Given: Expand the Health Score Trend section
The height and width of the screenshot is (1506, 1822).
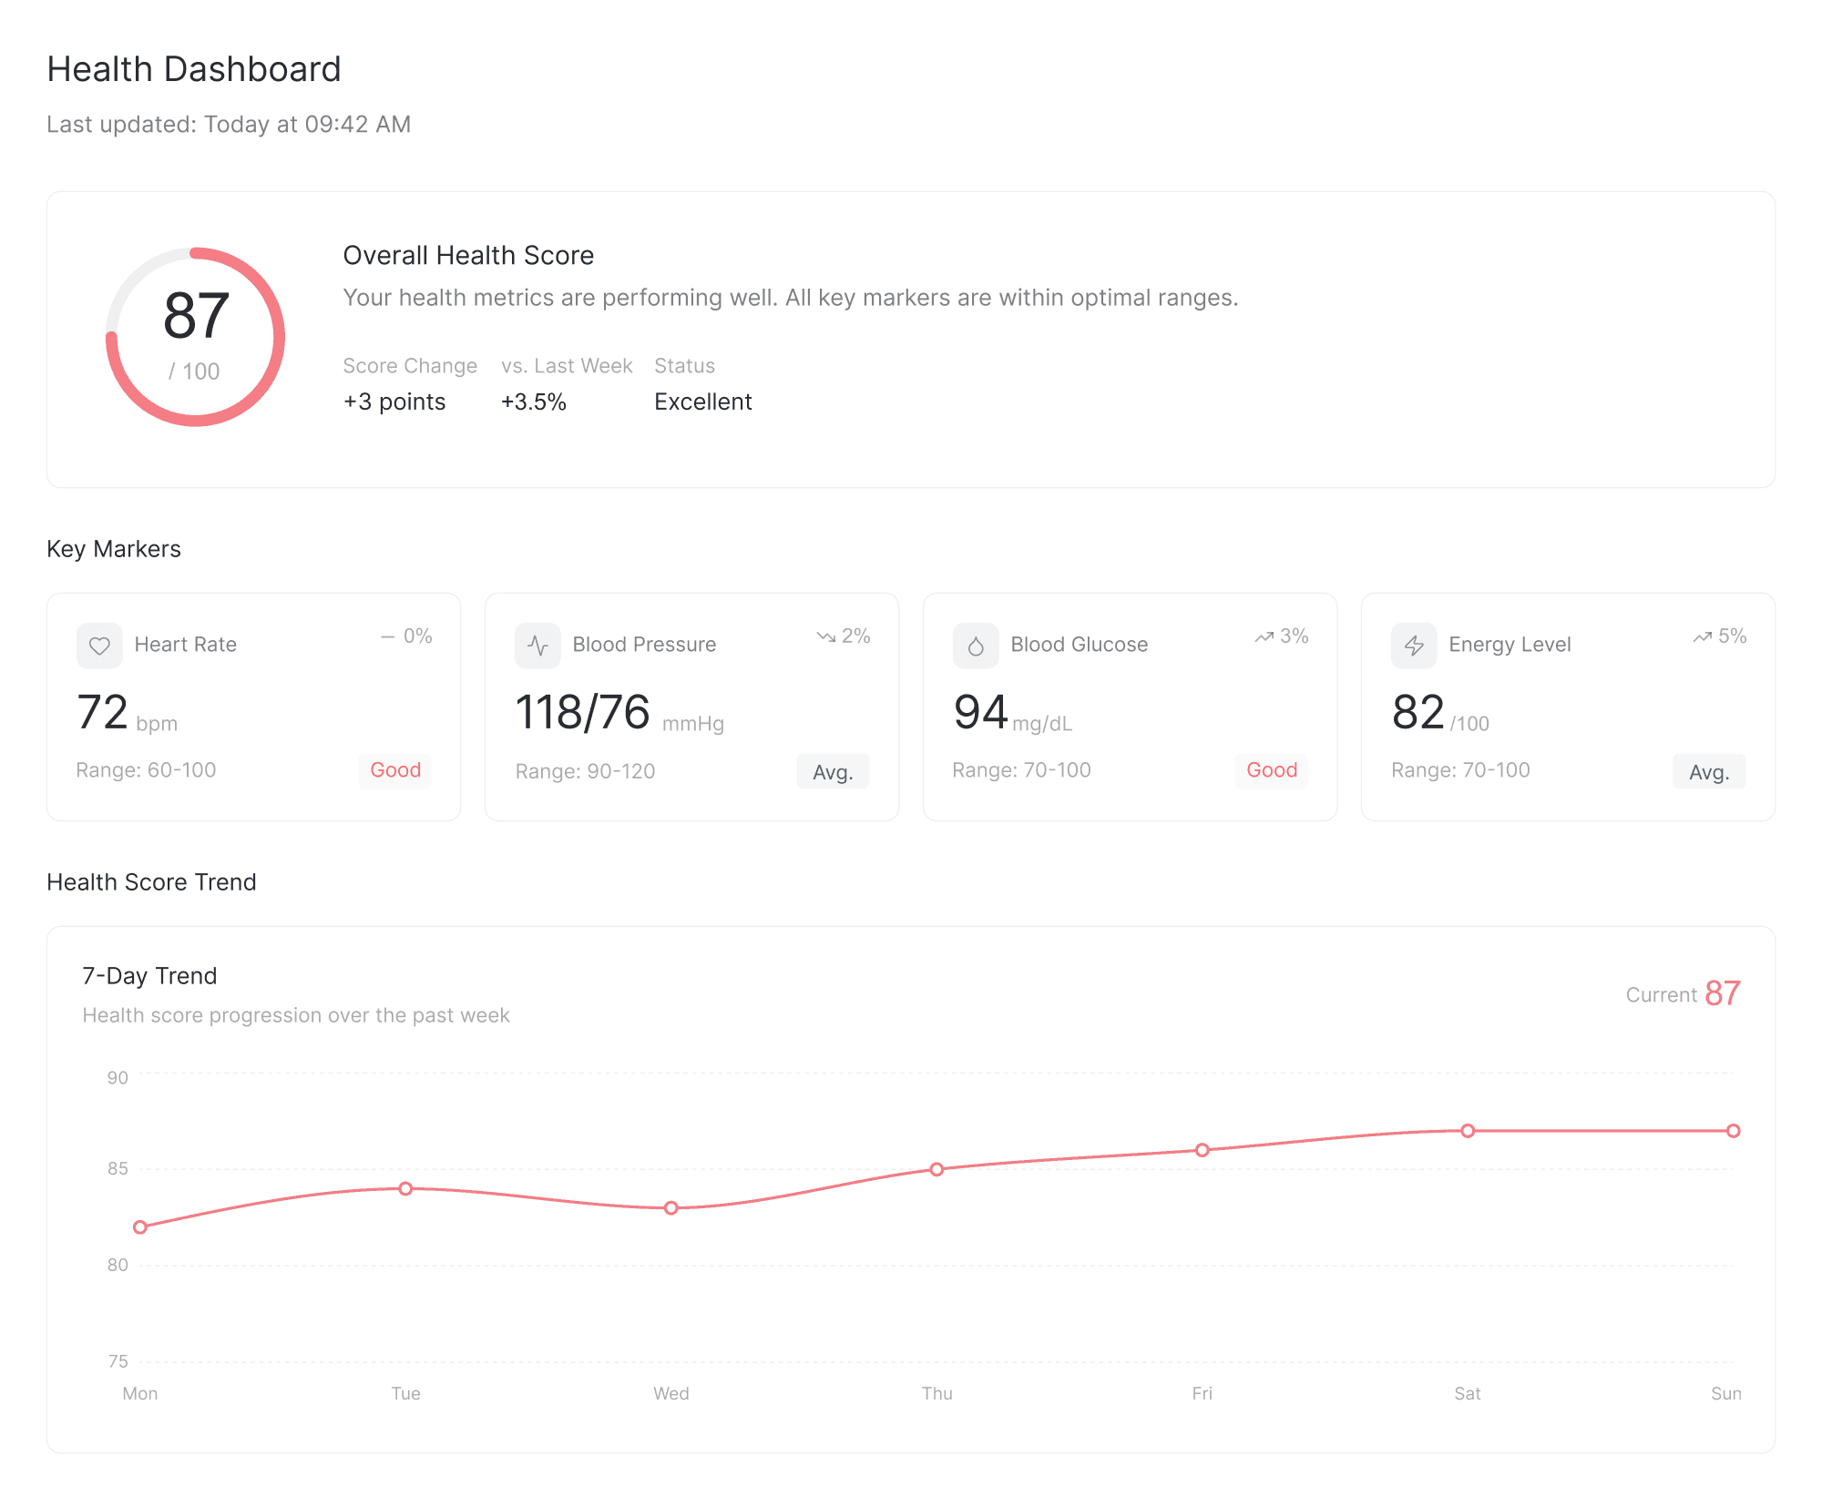Looking at the screenshot, I should point(151,881).
